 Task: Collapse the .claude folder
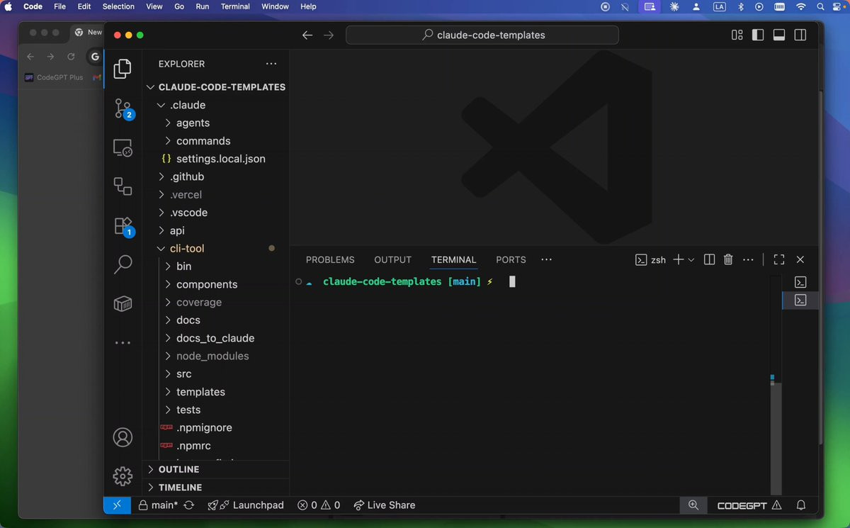click(216, 105)
